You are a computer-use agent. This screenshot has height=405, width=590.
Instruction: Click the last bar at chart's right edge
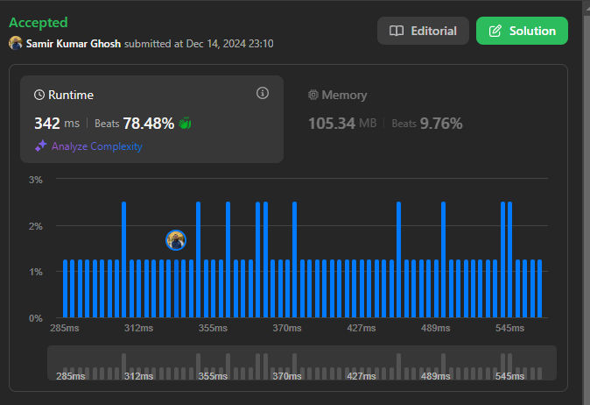[539, 288]
